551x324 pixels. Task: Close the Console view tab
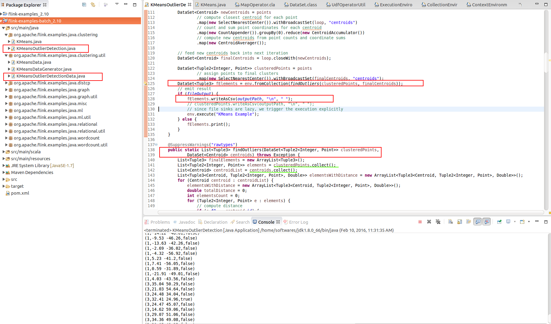click(x=278, y=222)
